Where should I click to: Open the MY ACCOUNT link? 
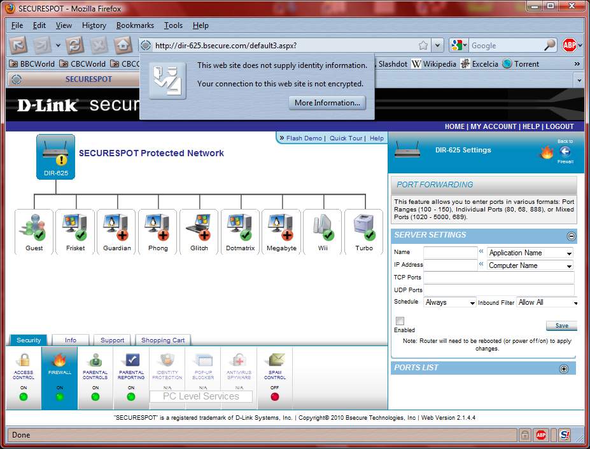click(x=493, y=126)
